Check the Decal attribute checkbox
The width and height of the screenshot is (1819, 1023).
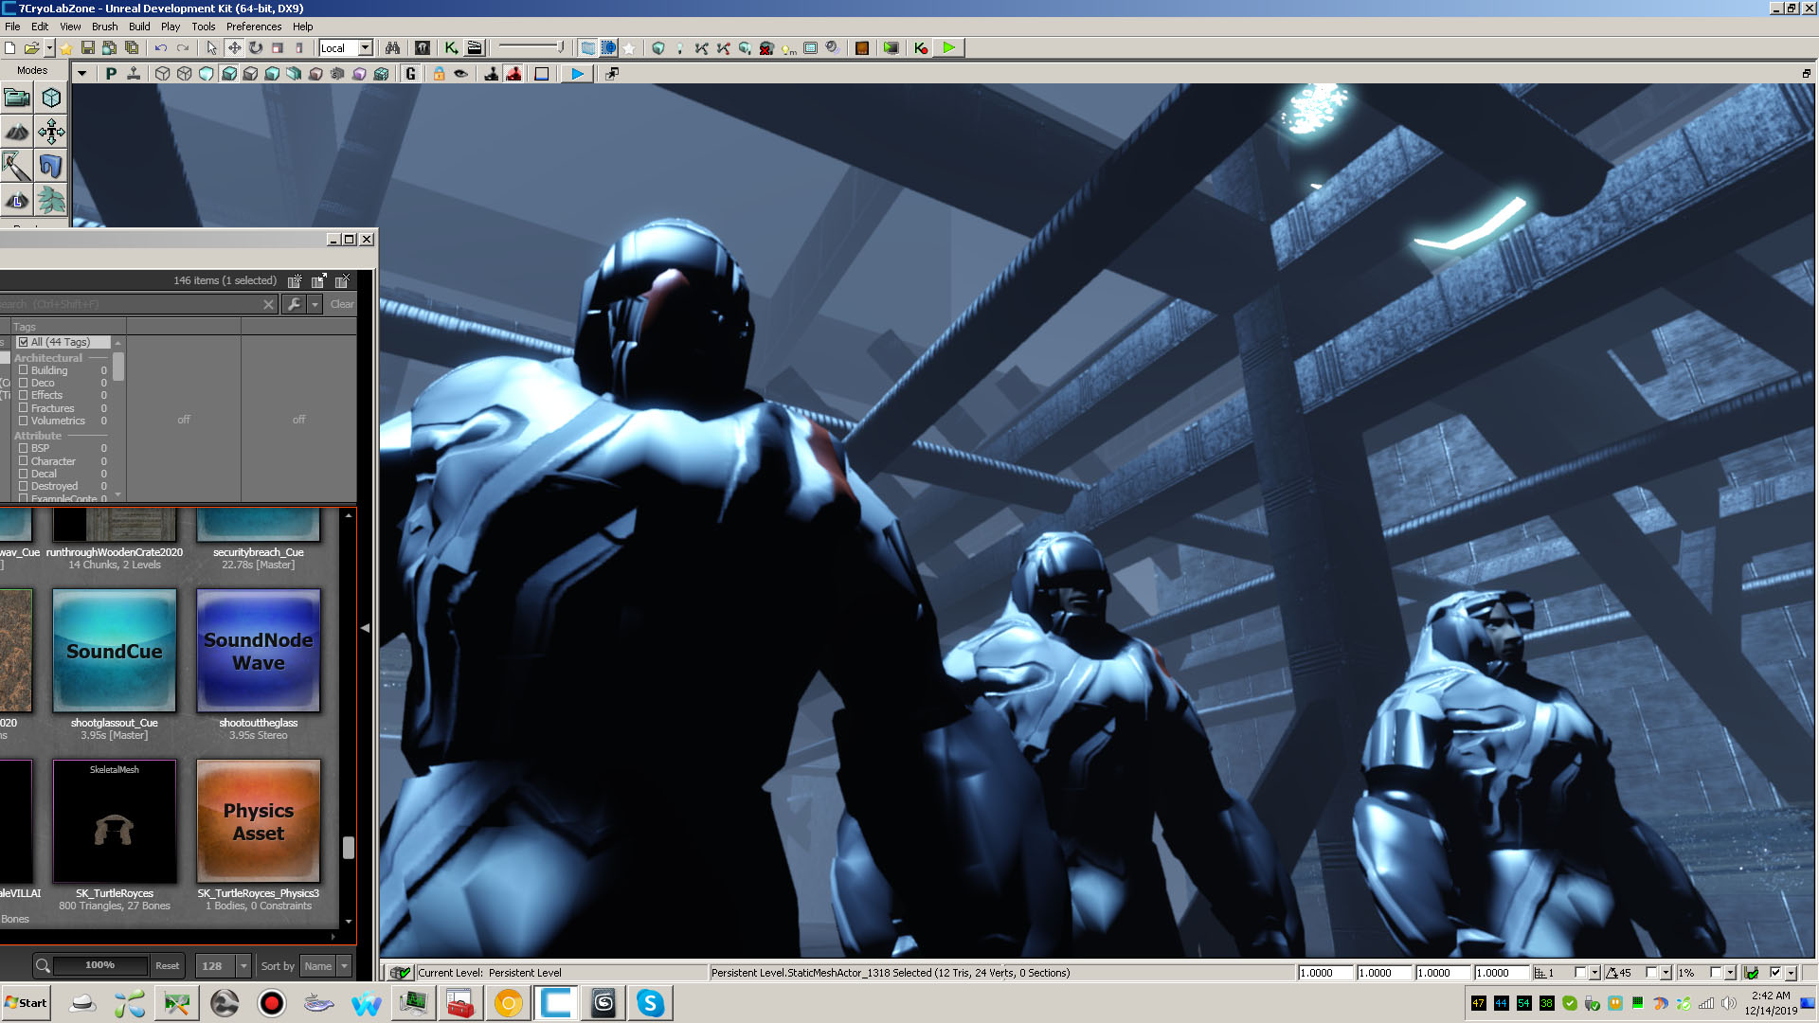(x=24, y=474)
